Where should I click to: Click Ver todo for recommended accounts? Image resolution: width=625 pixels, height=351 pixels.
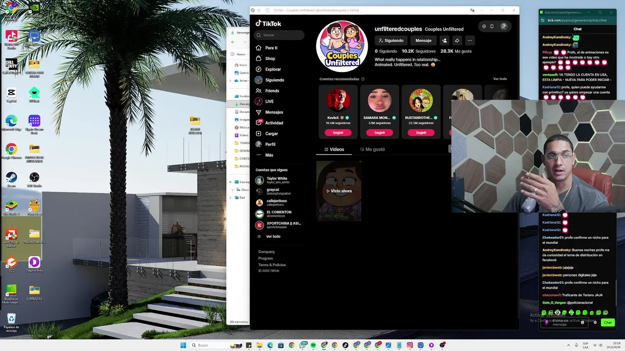pyautogui.click(x=500, y=79)
